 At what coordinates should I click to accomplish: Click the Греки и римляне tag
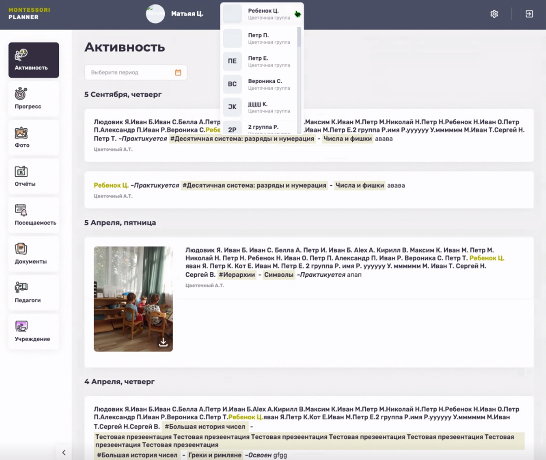click(x=215, y=455)
